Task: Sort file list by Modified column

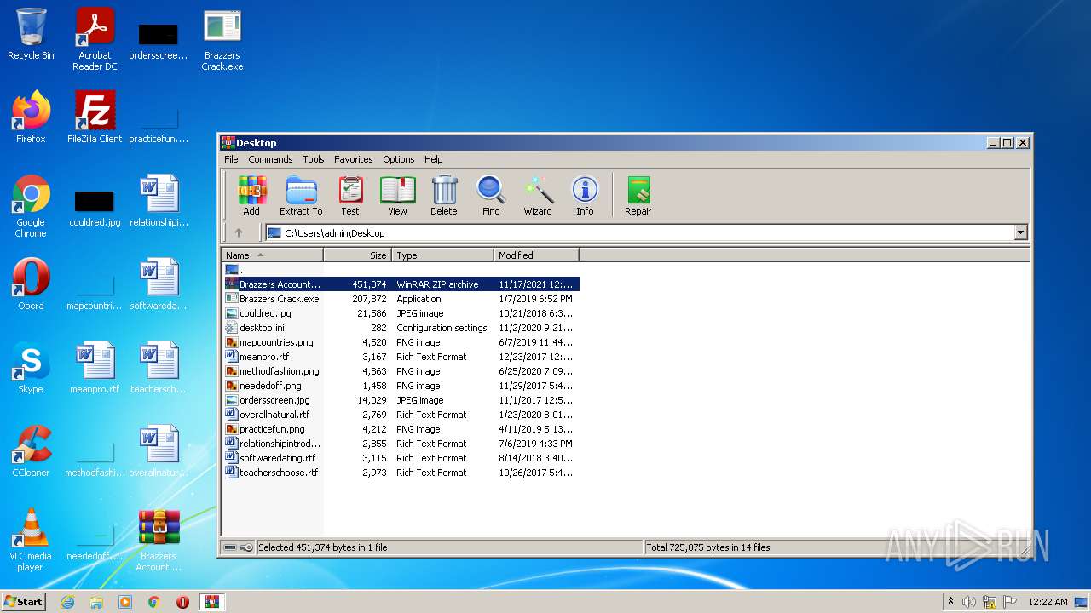Action: pyautogui.click(x=537, y=255)
